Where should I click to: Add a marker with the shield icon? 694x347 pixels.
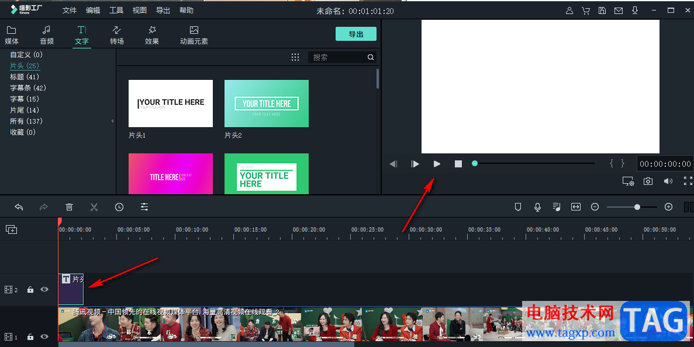coord(518,206)
